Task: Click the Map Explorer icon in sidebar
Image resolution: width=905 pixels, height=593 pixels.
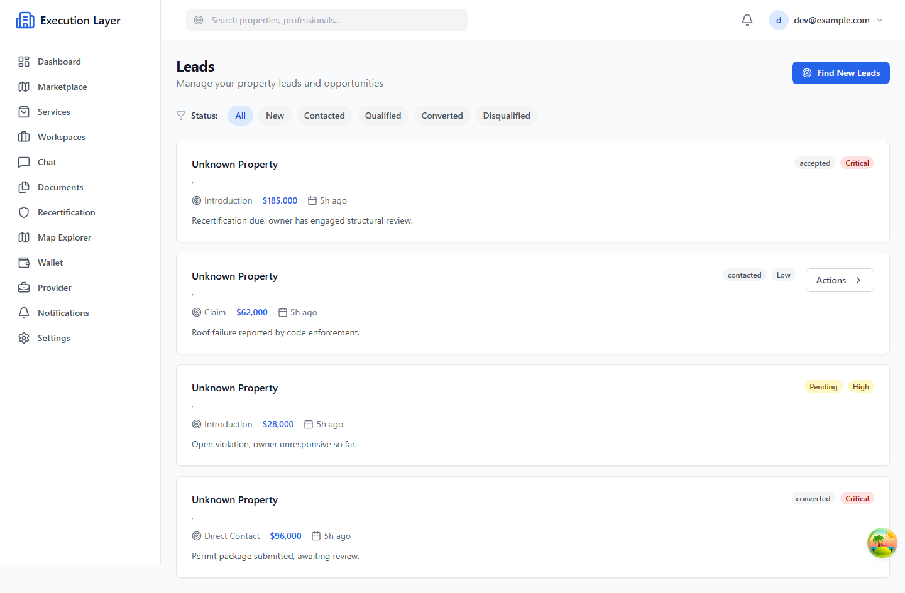Action: point(24,237)
